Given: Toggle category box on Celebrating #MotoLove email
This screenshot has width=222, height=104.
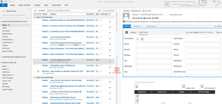Looking at the screenshot, I should coord(101,66).
